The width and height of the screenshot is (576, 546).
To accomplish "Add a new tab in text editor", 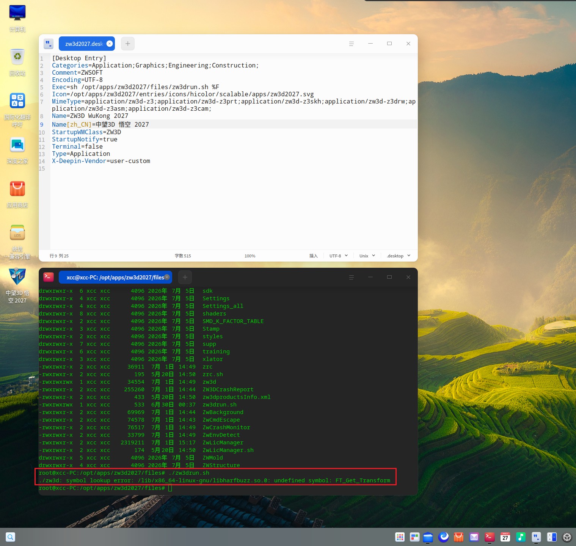I will click(128, 44).
